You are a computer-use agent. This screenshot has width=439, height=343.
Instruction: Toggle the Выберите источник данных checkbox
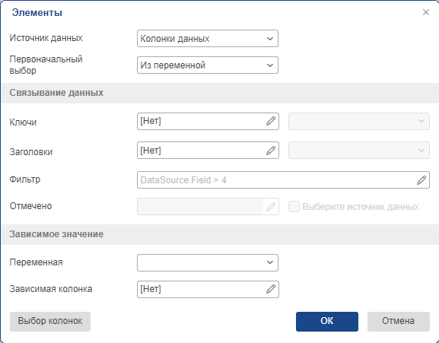pyautogui.click(x=294, y=206)
